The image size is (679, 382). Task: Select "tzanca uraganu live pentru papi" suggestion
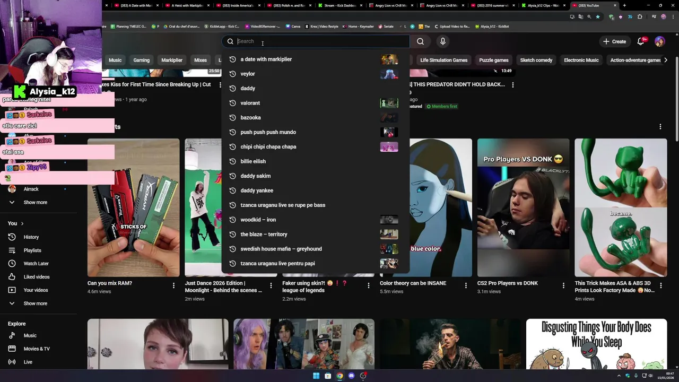[x=315, y=264]
